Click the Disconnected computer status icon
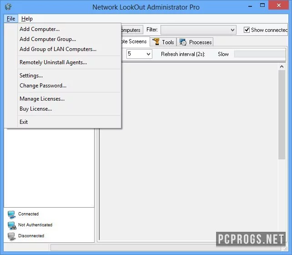Viewport: 292px width, 255px height. click(11, 236)
